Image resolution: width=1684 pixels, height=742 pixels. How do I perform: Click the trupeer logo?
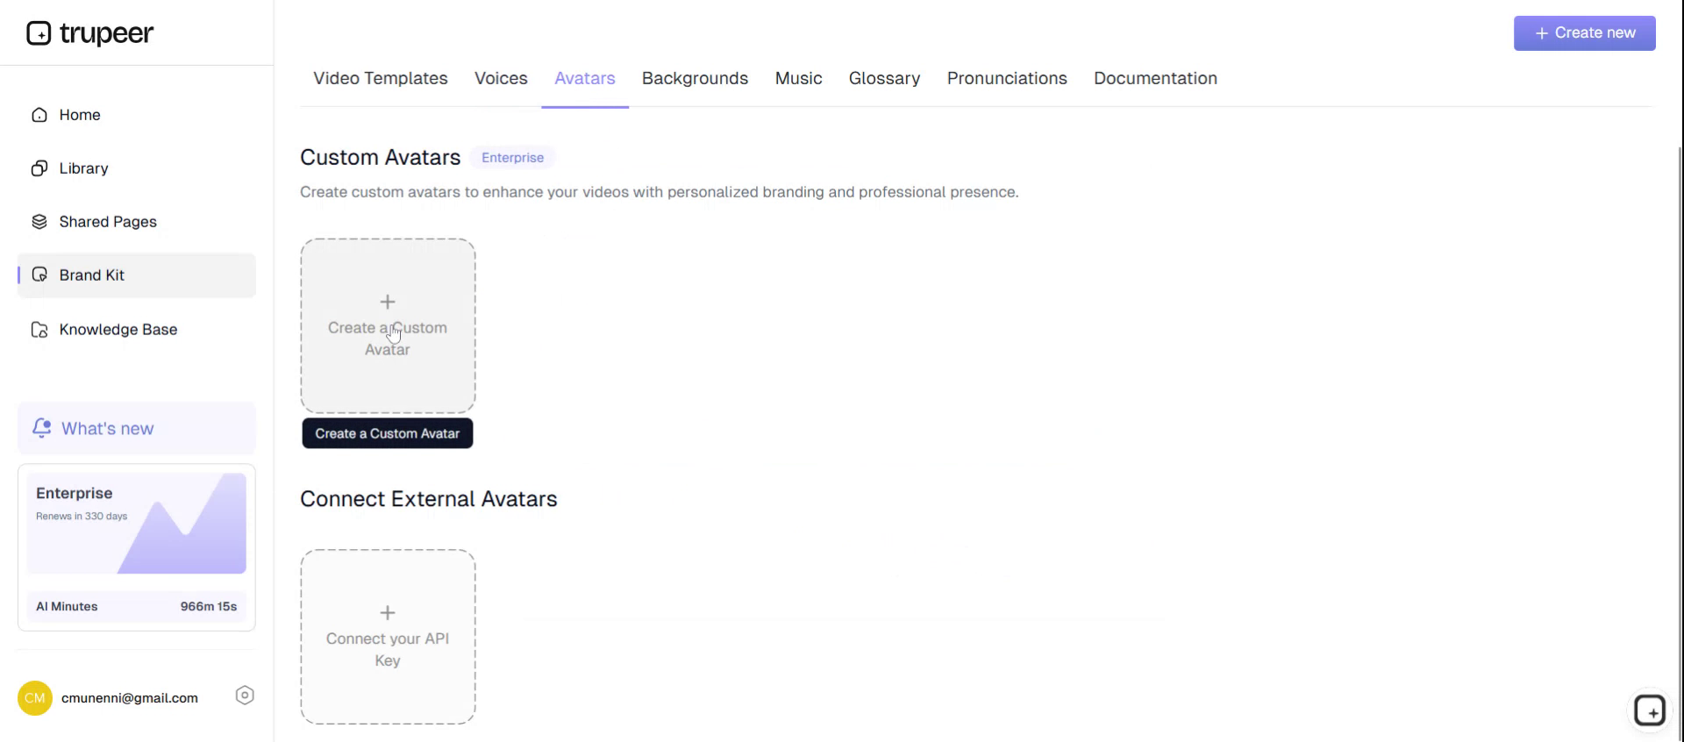(90, 33)
